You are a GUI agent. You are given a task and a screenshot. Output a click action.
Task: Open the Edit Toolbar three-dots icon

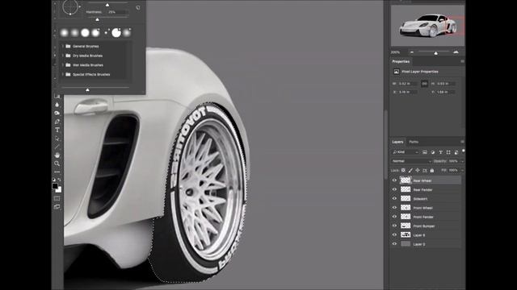(x=57, y=172)
